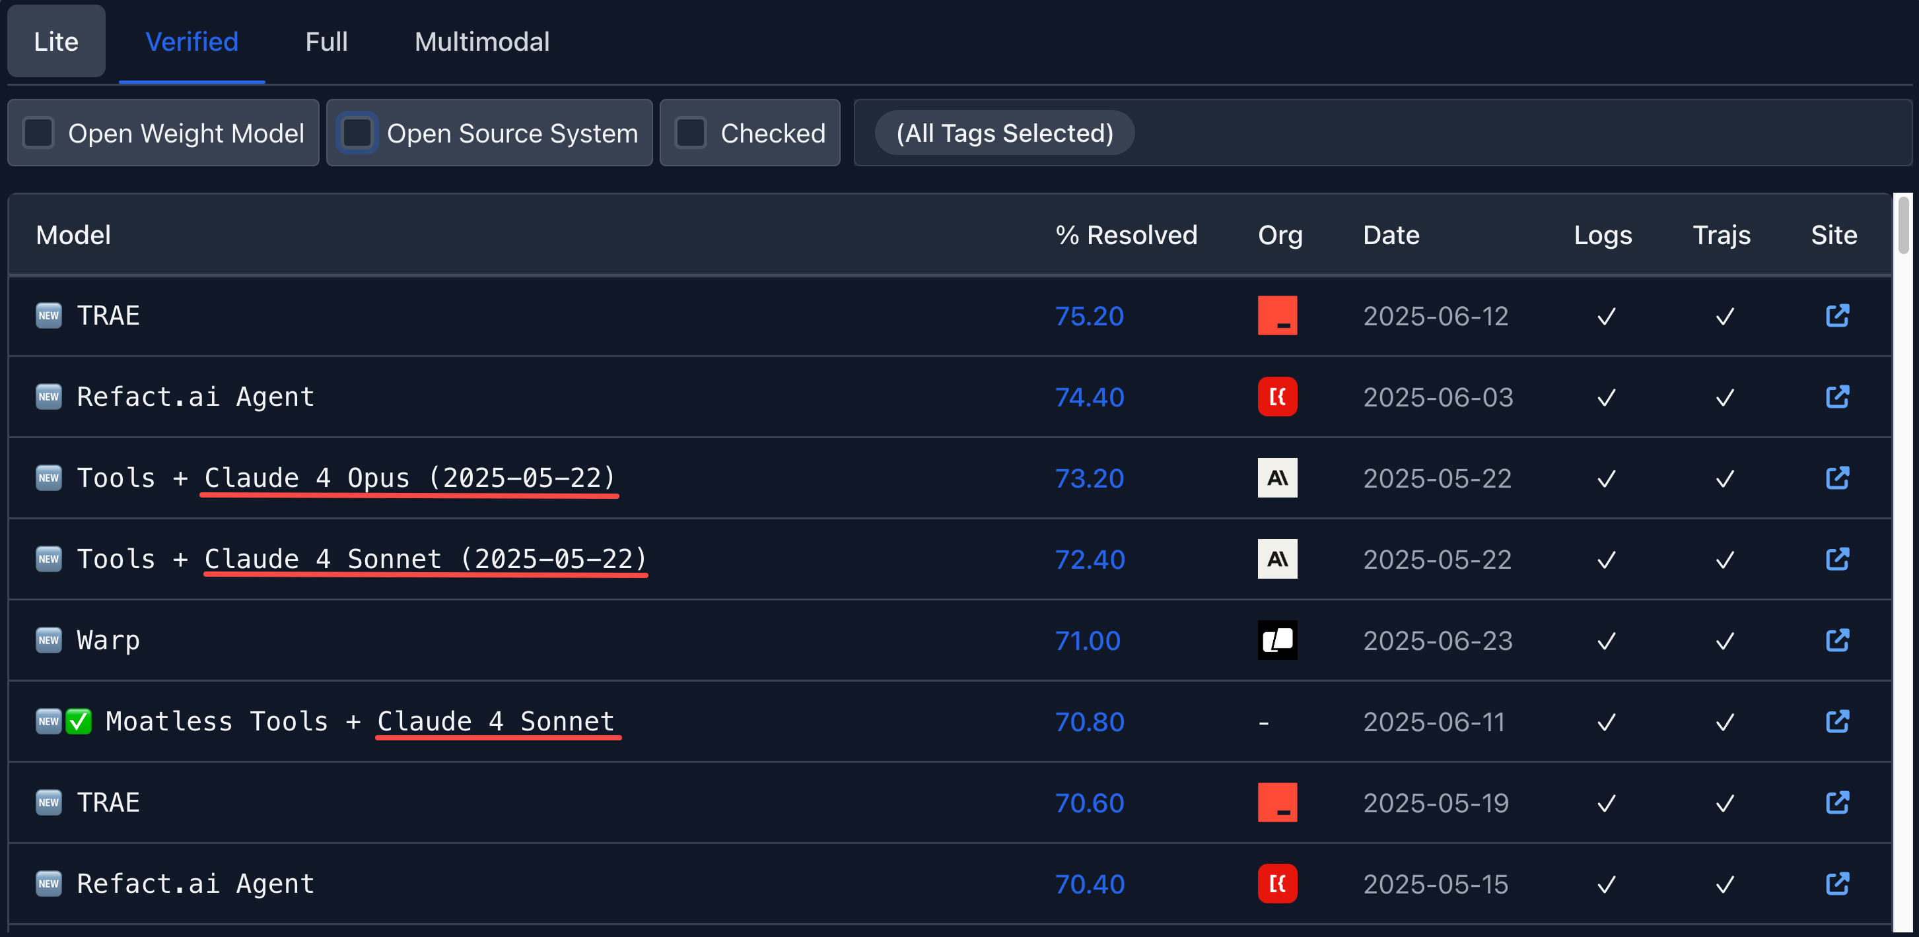
Task: Toggle the Open Source System checkbox
Action: 357,133
